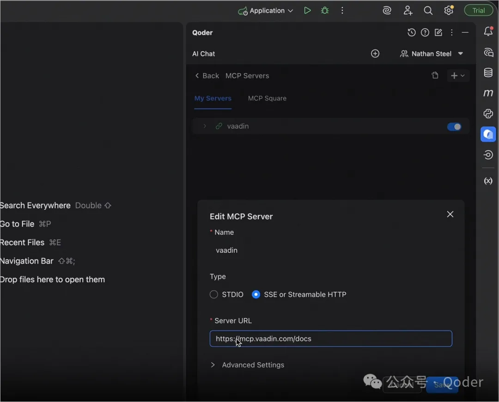Screen dimensions: 499x402
Task: Click the add-user icon in top toolbar
Action: 408,11
